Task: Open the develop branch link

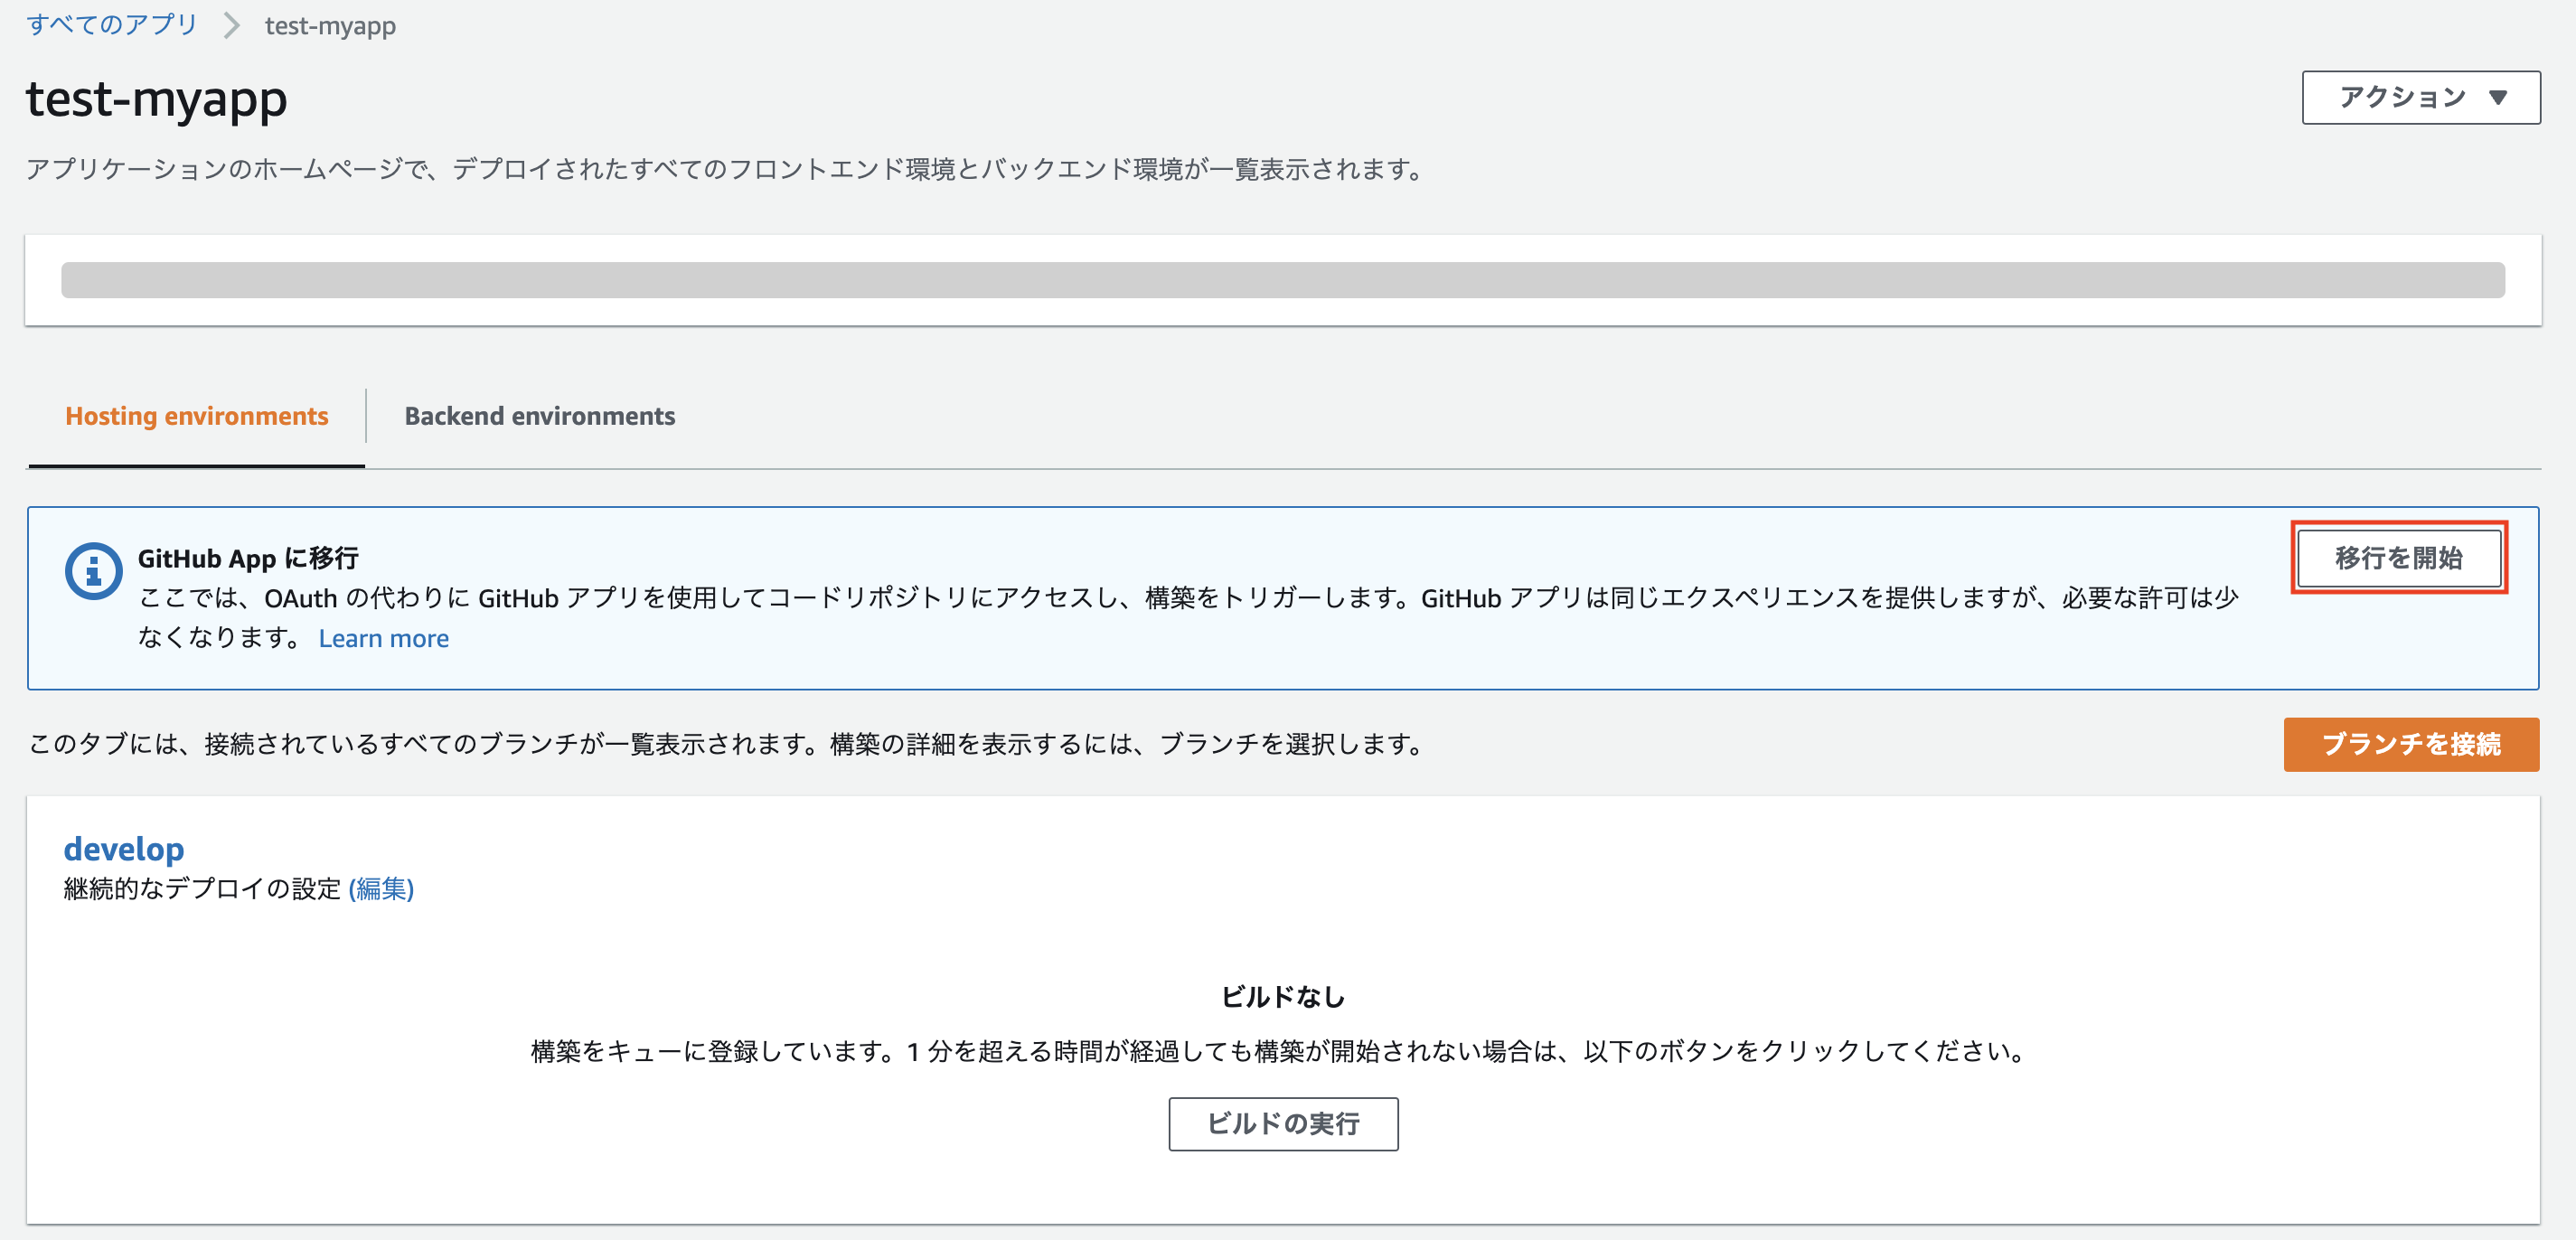Action: 124,848
